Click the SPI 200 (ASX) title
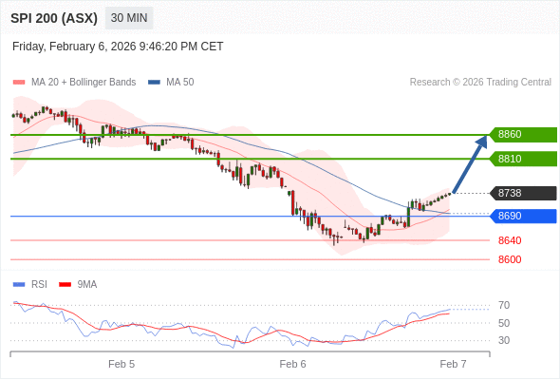 pos(54,18)
